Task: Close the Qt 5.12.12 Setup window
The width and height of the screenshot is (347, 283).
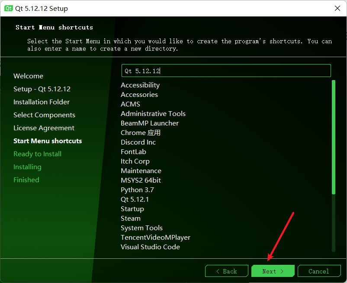Action: (x=337, y=8)
